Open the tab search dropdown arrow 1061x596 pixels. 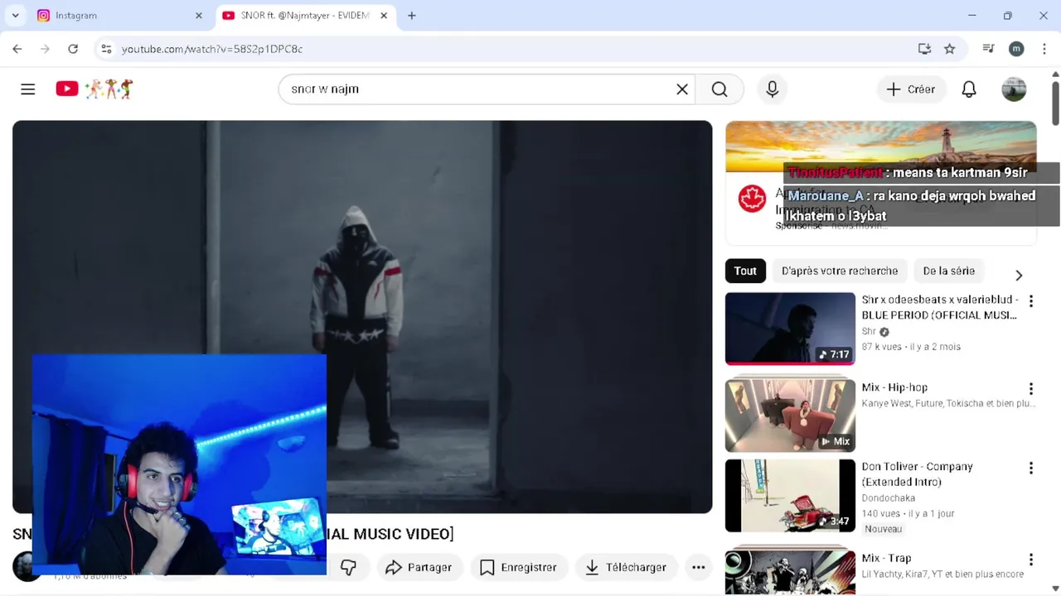point(15,16)
